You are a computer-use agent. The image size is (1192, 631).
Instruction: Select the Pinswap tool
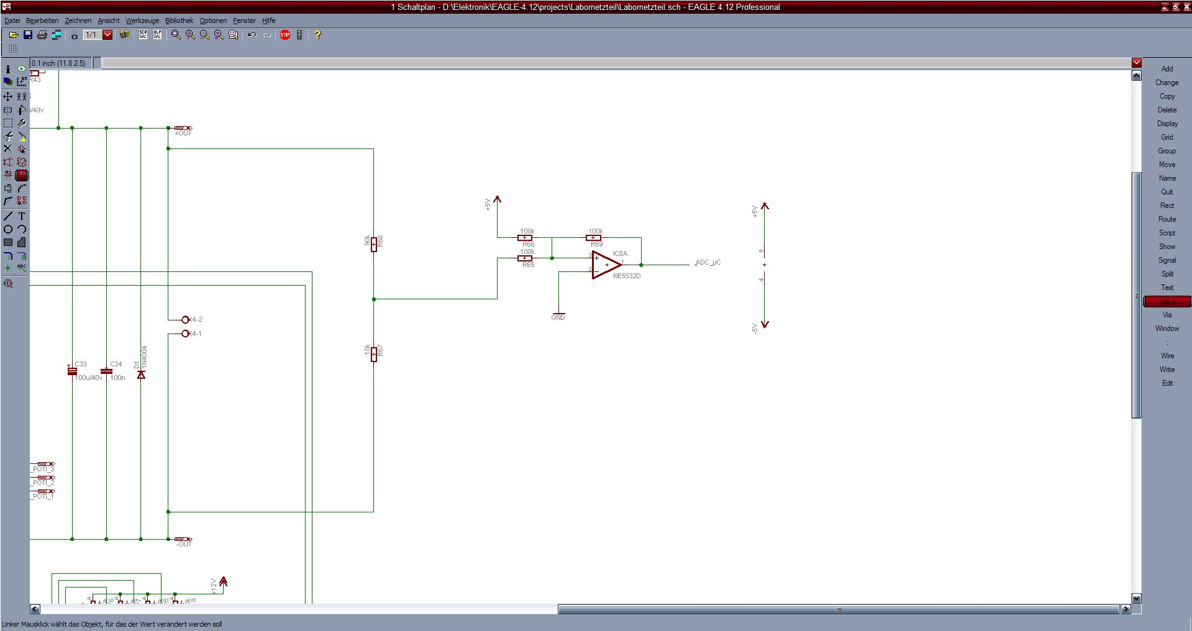pyautogui.click(x=8, y=162)
